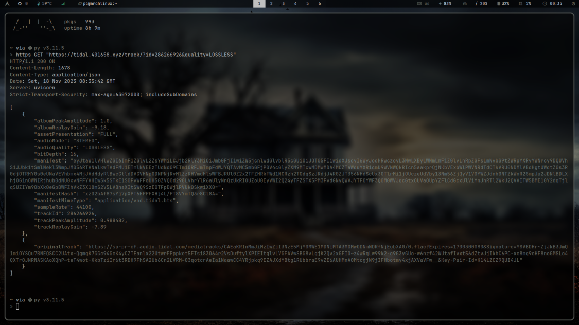Viewport: 579px width, 325px height.
Task: Click the "albumPeakAmplitude": 1.0 line
Action: pos(73,121)
